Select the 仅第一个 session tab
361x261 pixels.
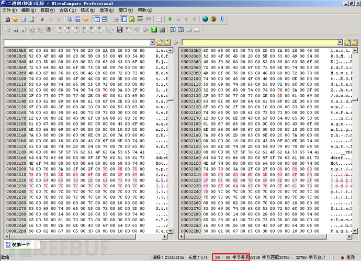pyautogui.click(x=21, y=245)
